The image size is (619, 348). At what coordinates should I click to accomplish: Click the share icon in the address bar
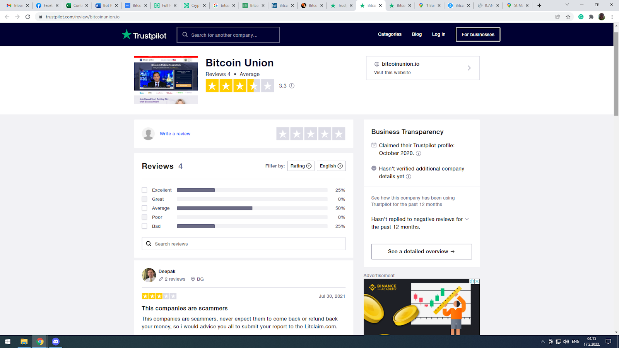[557, 17]
